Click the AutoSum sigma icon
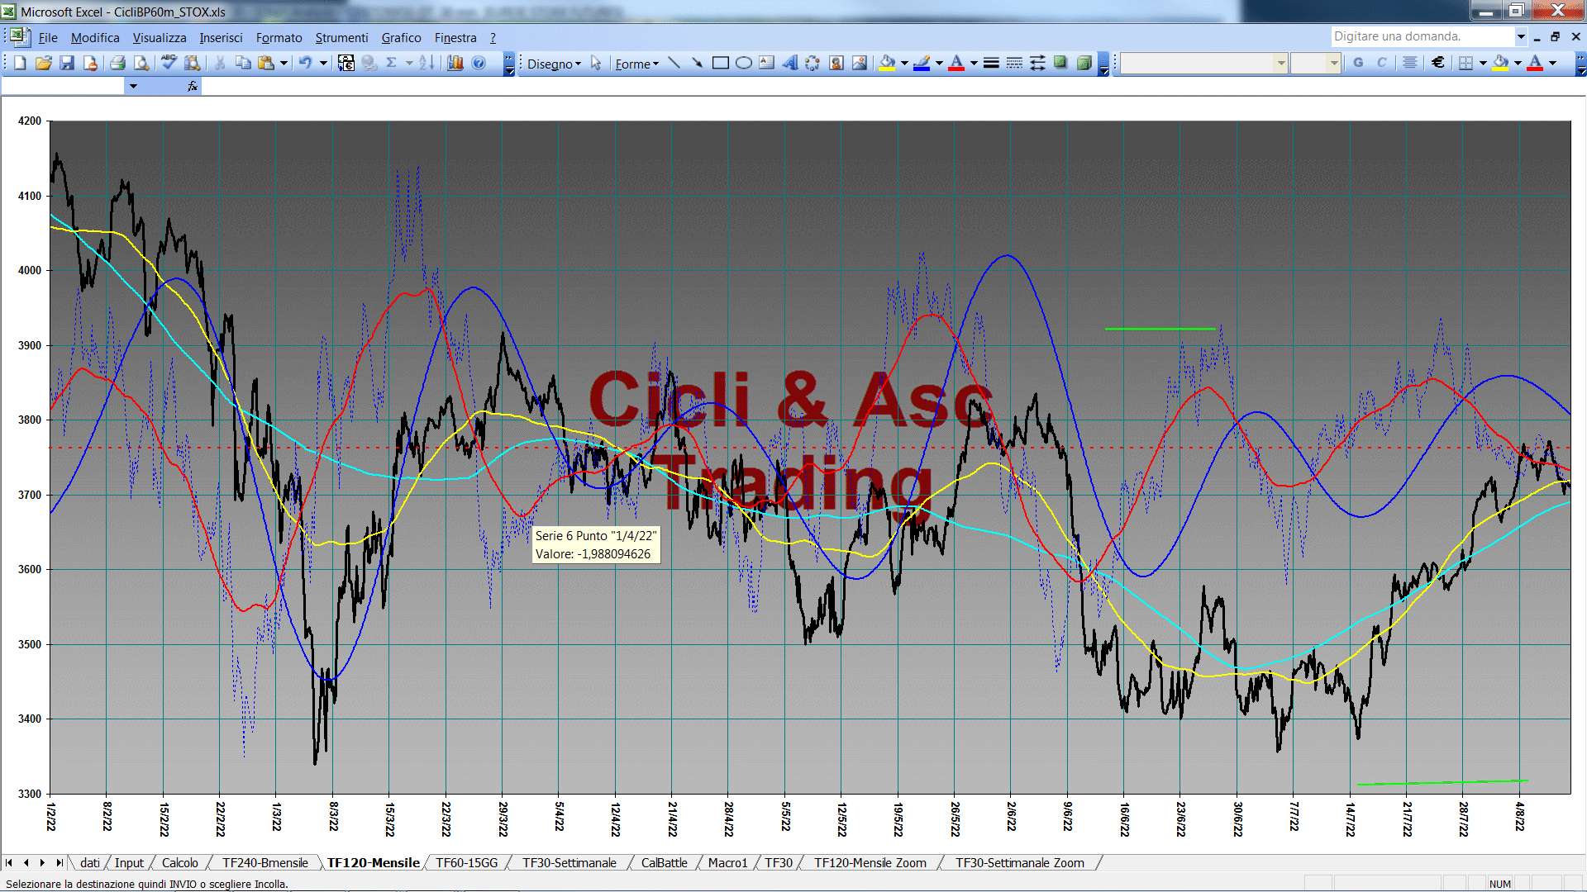Screen dimensions: 1587x892 pyautogui.click(x=392, y=63)
